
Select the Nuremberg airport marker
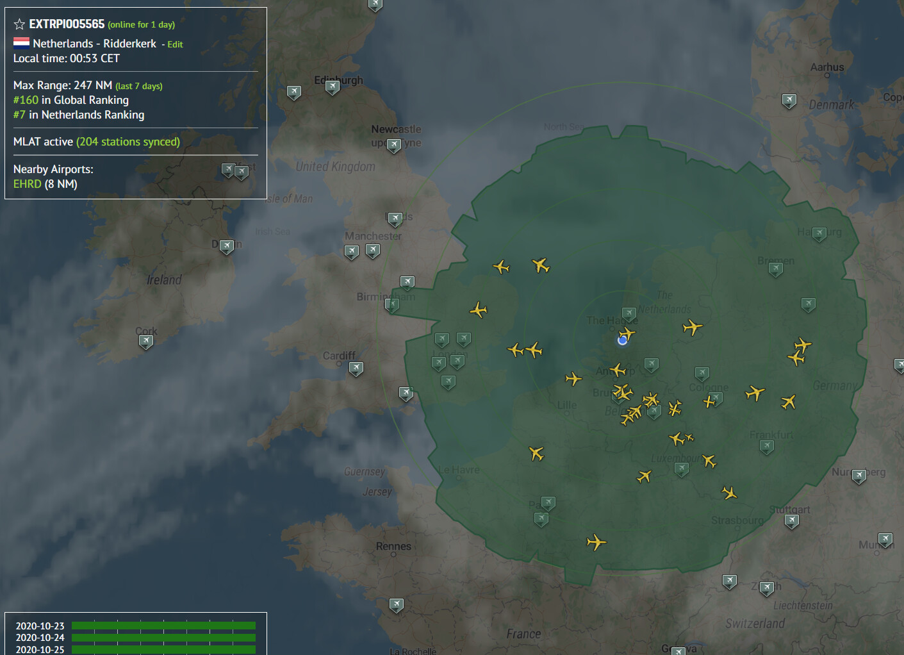pyautogui.click(x=859, y=476)
